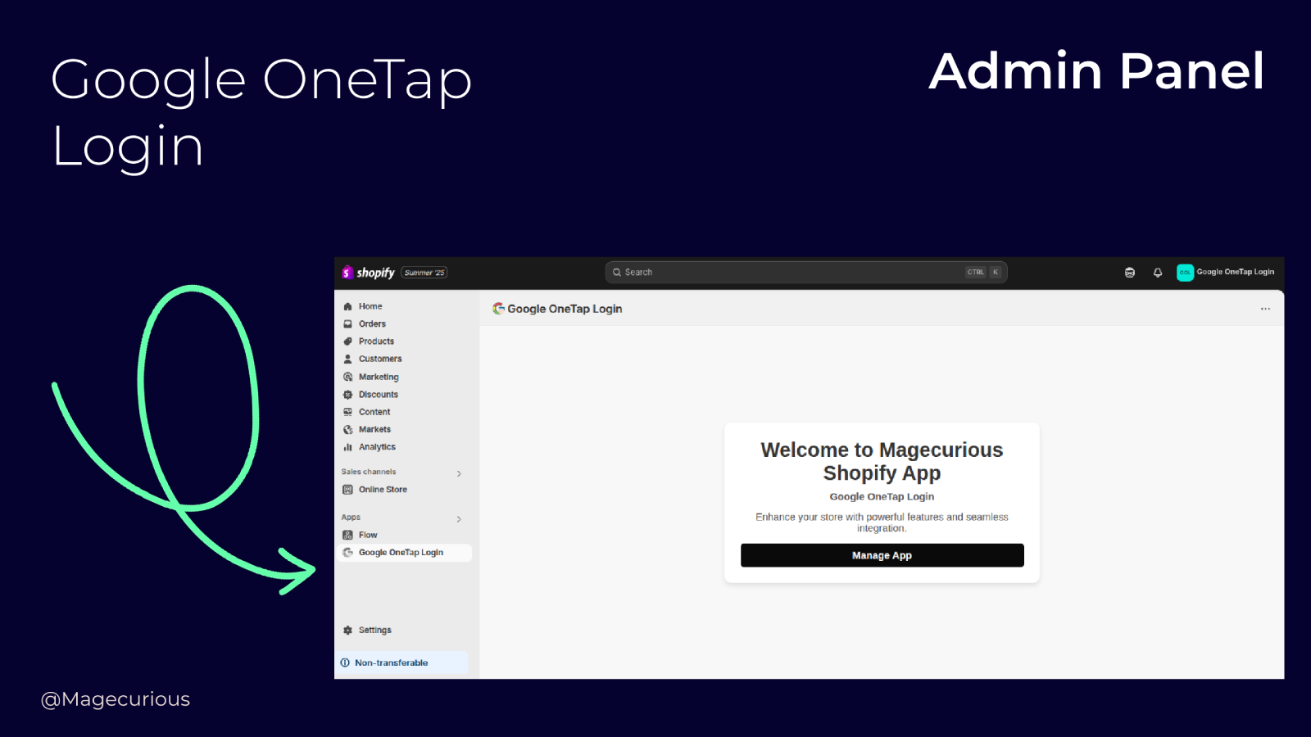Open the GOL store account menu
Image resolution: width=1311 pixels, height=737 pixels.
(1186, 272)
